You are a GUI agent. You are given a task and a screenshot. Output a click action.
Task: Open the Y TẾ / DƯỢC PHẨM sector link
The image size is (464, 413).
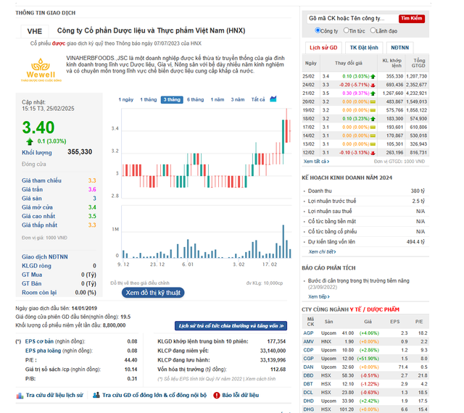click(374, 310)
